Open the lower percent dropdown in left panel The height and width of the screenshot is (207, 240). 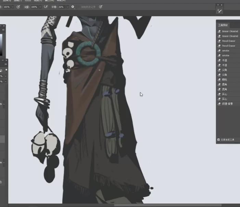point(6,81)
